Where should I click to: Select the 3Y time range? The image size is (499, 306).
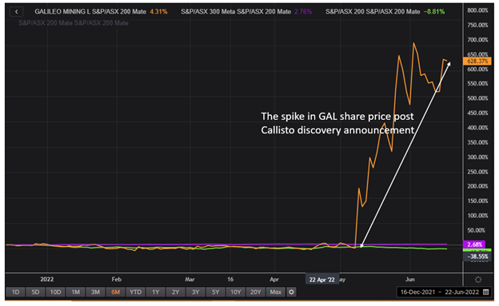(x=196, y=292)
